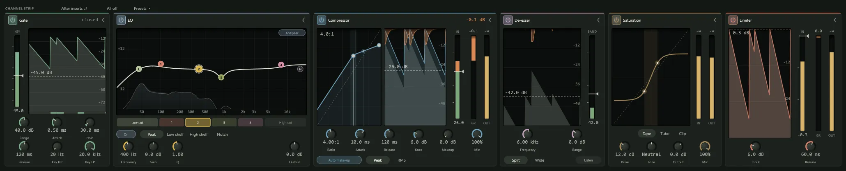This screenshot has height=171, width=846.
Task: Click the Compressor Attack knob
Action: pyautogui.click(x=360, y=134)
